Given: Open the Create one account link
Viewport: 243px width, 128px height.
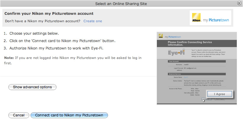Looking at the screenshot, I should point(93,21).
